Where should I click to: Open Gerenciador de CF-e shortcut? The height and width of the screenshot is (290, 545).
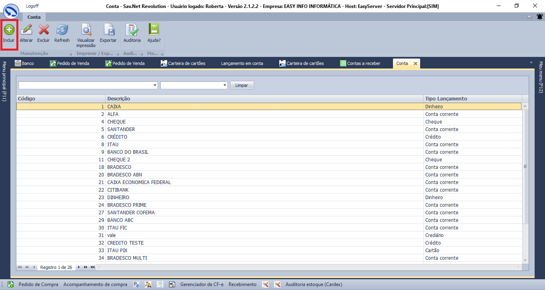click(x=202, y=284)
